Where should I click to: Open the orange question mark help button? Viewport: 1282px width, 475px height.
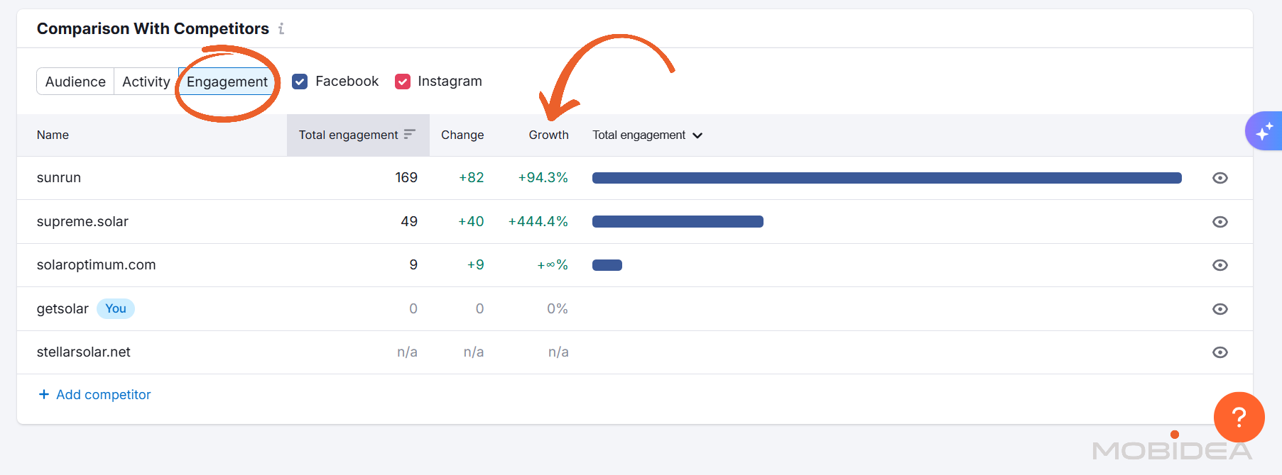point(1239,418)
